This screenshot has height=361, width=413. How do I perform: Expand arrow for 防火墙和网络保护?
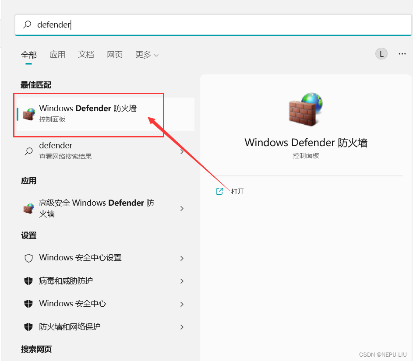(182, 327)
